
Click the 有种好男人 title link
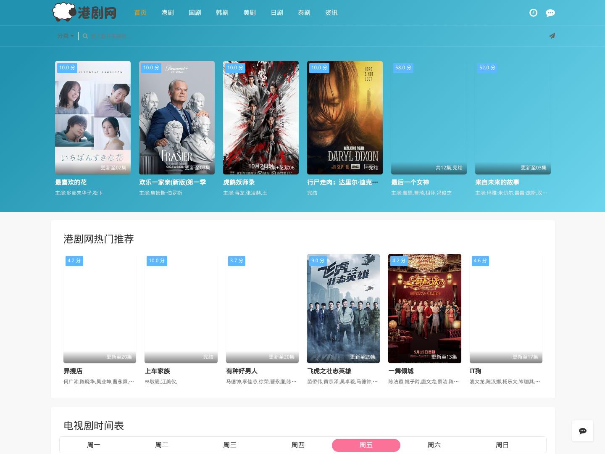point(242,371)
